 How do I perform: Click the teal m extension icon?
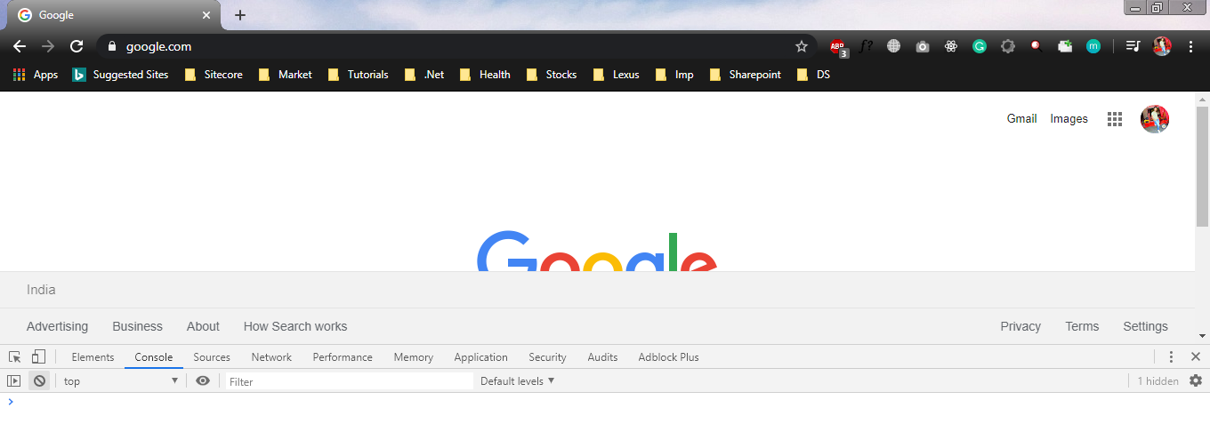tap(1093, 46)
